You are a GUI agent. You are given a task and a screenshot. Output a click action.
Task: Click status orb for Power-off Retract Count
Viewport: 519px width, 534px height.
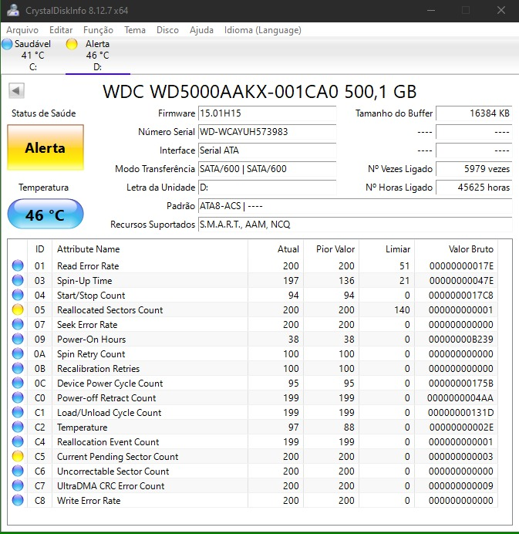click(x=18, y=397)
